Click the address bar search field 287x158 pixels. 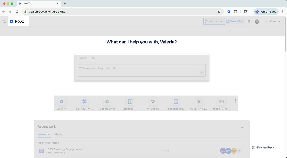pyautogui.click(x=123, y=11)
